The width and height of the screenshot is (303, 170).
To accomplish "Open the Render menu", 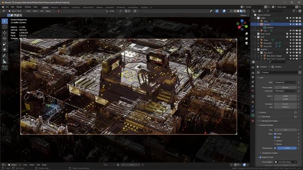I will pyautogui.click(x=19, y=7).
